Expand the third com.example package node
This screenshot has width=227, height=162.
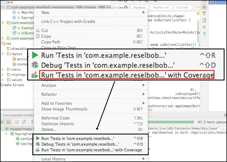coord(3,38)
